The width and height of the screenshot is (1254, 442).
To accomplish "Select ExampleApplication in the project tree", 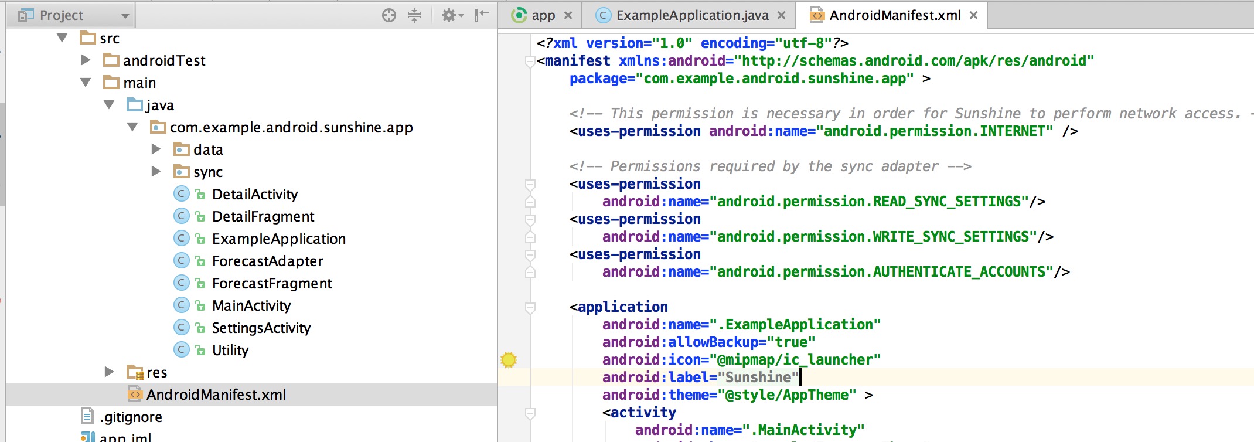I will pos(260,239).
